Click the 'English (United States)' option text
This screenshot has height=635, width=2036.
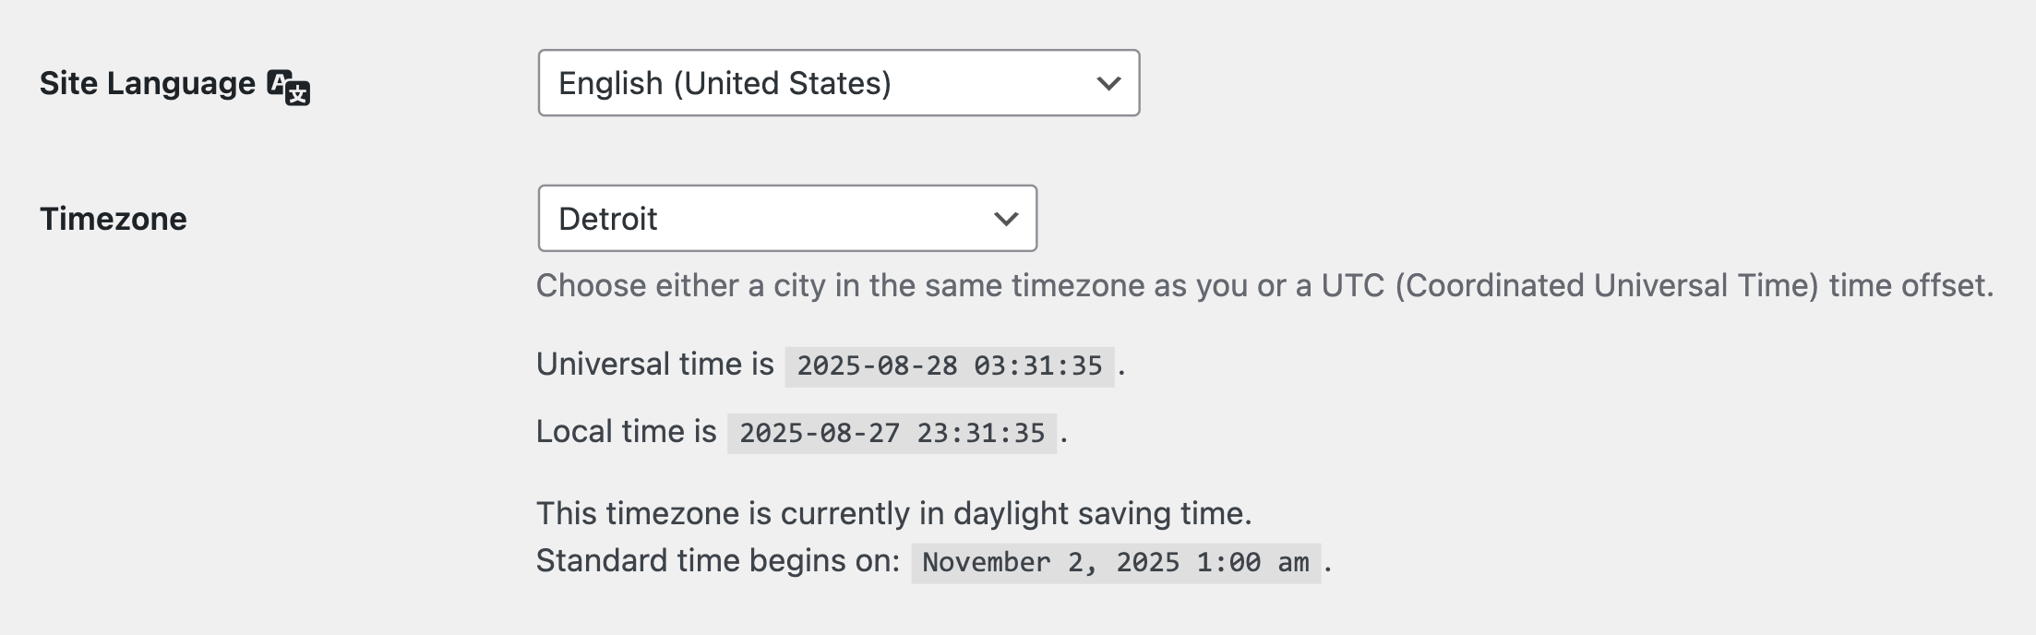[725, 83]
